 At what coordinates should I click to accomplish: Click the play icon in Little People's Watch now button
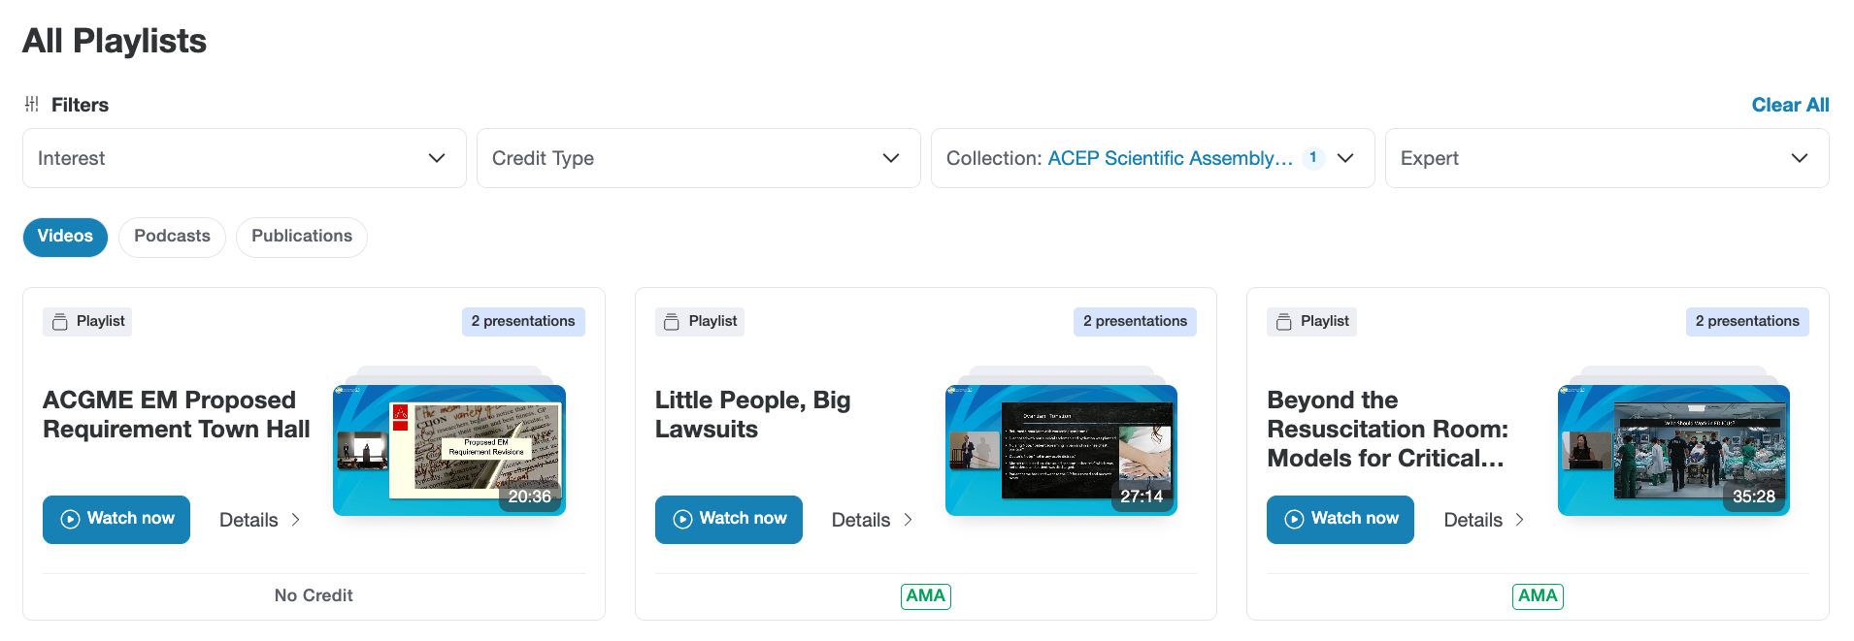coord(680,520)
